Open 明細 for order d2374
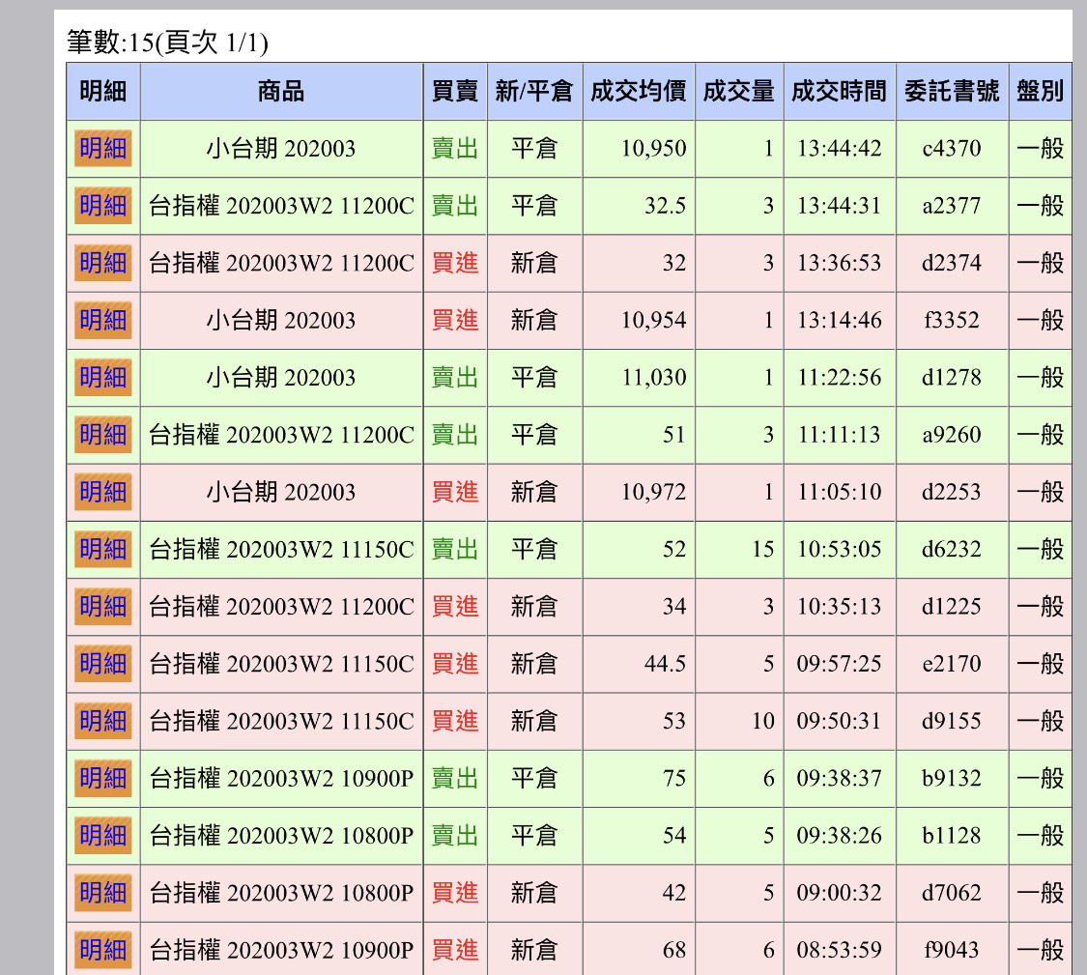This screenshot has width=1087, height=975. click(103, 263)
